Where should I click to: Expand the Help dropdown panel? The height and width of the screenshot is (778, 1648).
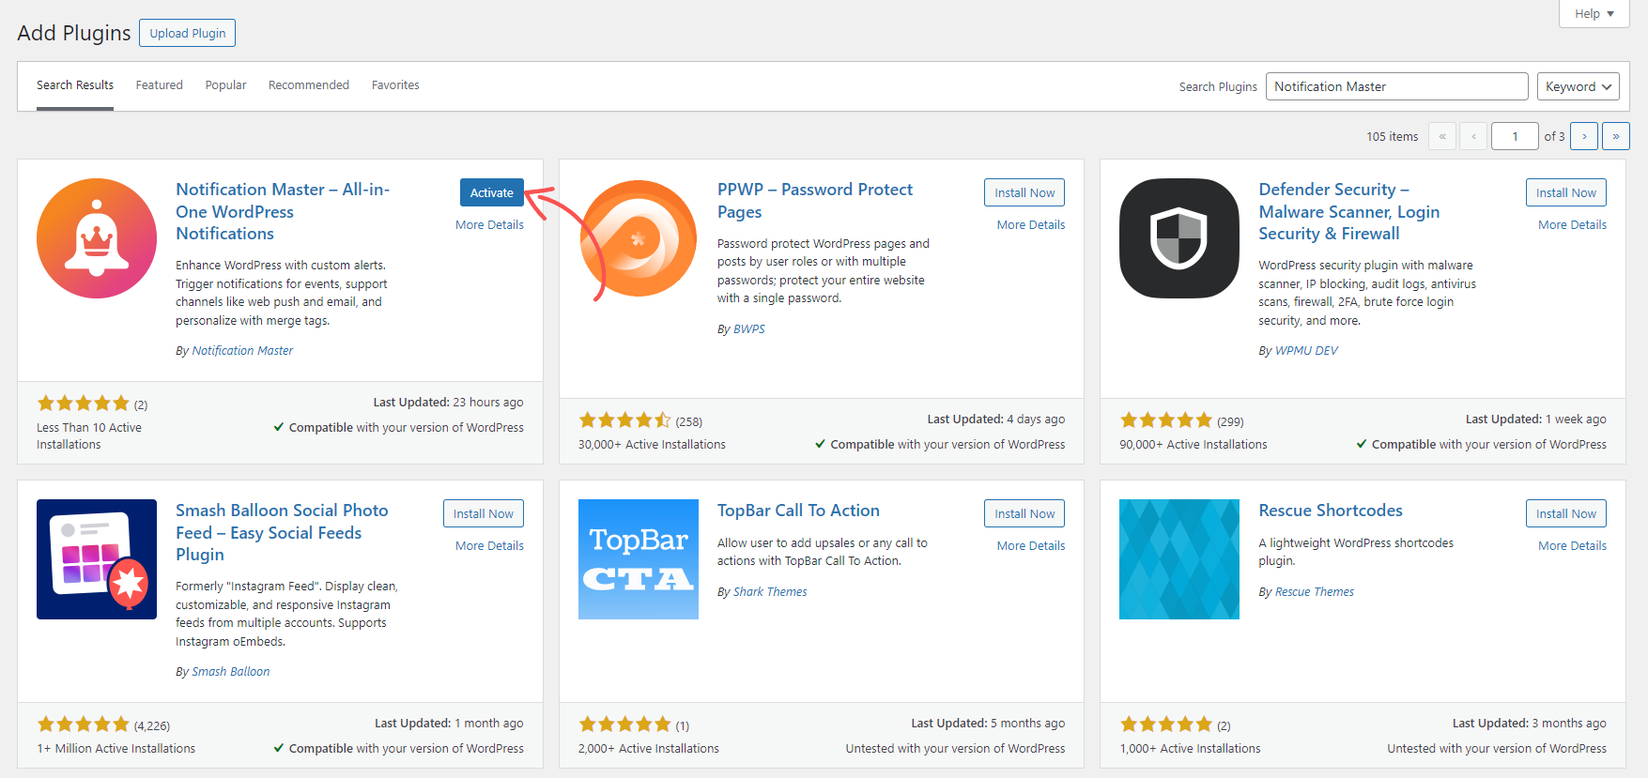pos(1594,13)
